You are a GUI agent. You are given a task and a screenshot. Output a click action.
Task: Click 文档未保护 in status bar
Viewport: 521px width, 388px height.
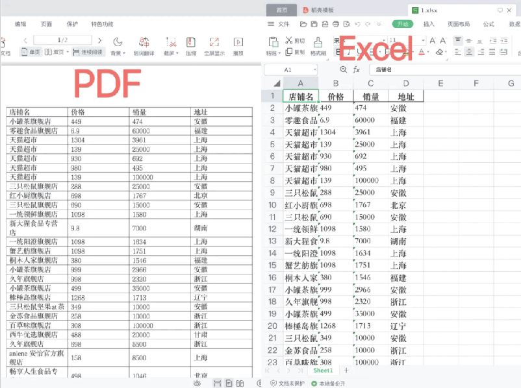(x=288, y=383)
